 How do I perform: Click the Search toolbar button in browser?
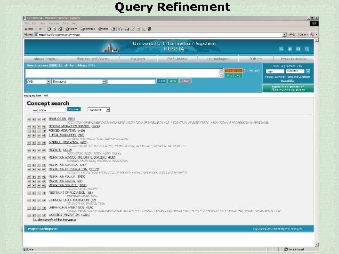coord(71,29)
